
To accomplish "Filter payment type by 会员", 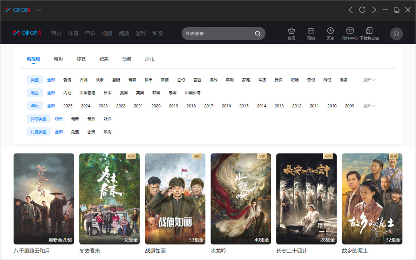I will [x=91, y=132].
